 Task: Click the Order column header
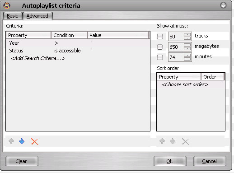213,77
